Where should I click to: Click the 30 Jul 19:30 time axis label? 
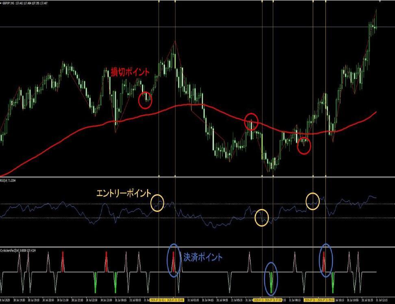point(19,300)
